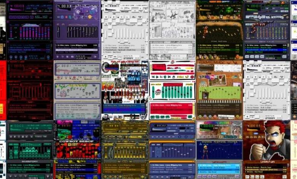The image size is (297, 179).
Task: Select Ministry - Bad Blood in green Inventory playlist
Action: click(x=29, y=172)
